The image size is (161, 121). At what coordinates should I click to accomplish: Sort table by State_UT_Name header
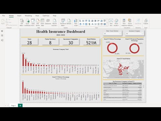(x=113, y=83)
